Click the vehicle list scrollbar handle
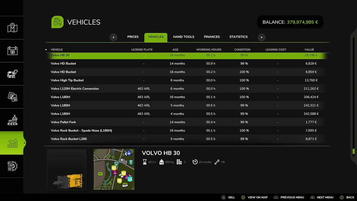Viewport: 357px width, 201px height. coord(354,152)
